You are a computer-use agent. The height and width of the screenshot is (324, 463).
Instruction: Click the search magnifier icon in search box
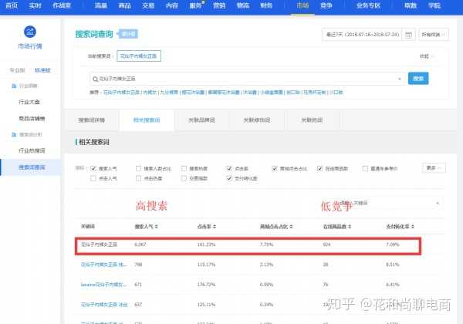coord(95,78)
